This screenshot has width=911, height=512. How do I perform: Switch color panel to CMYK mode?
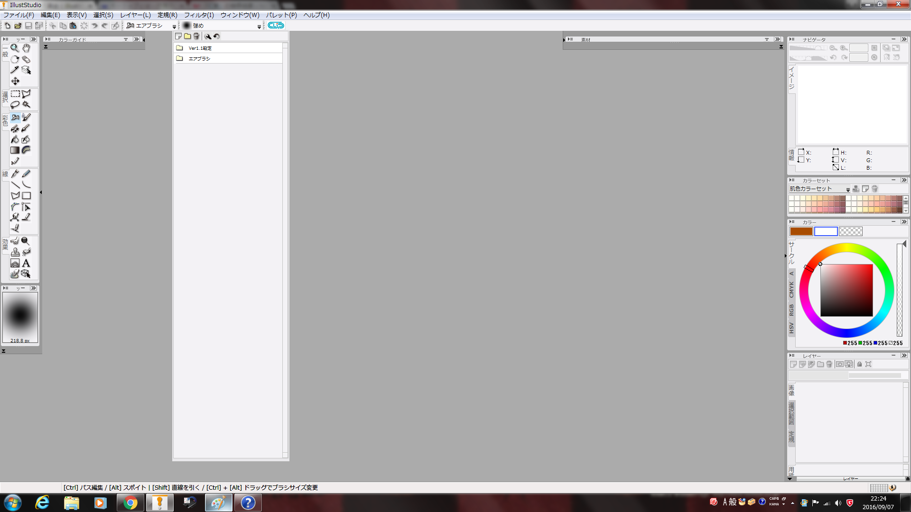pos(791,290)
